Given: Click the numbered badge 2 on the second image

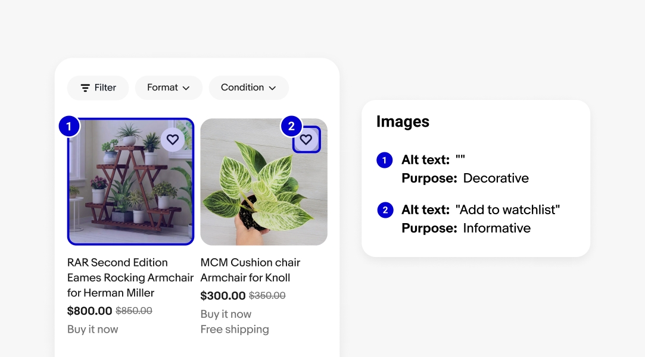Looking at the screenshot, I should pos(292,126).
